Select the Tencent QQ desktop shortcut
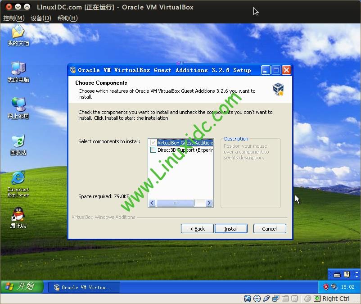Screen dimensions: 361x304 click(x=18, y=218)
